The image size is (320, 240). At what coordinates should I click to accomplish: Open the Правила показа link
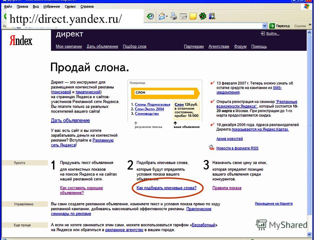(x=227, y=188)
